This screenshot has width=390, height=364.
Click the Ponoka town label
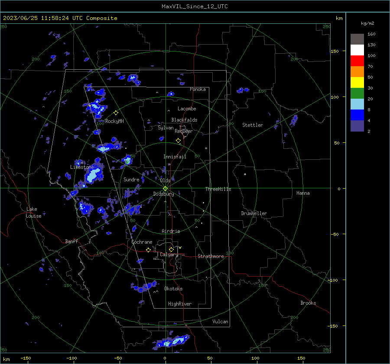tap(198, 89)
